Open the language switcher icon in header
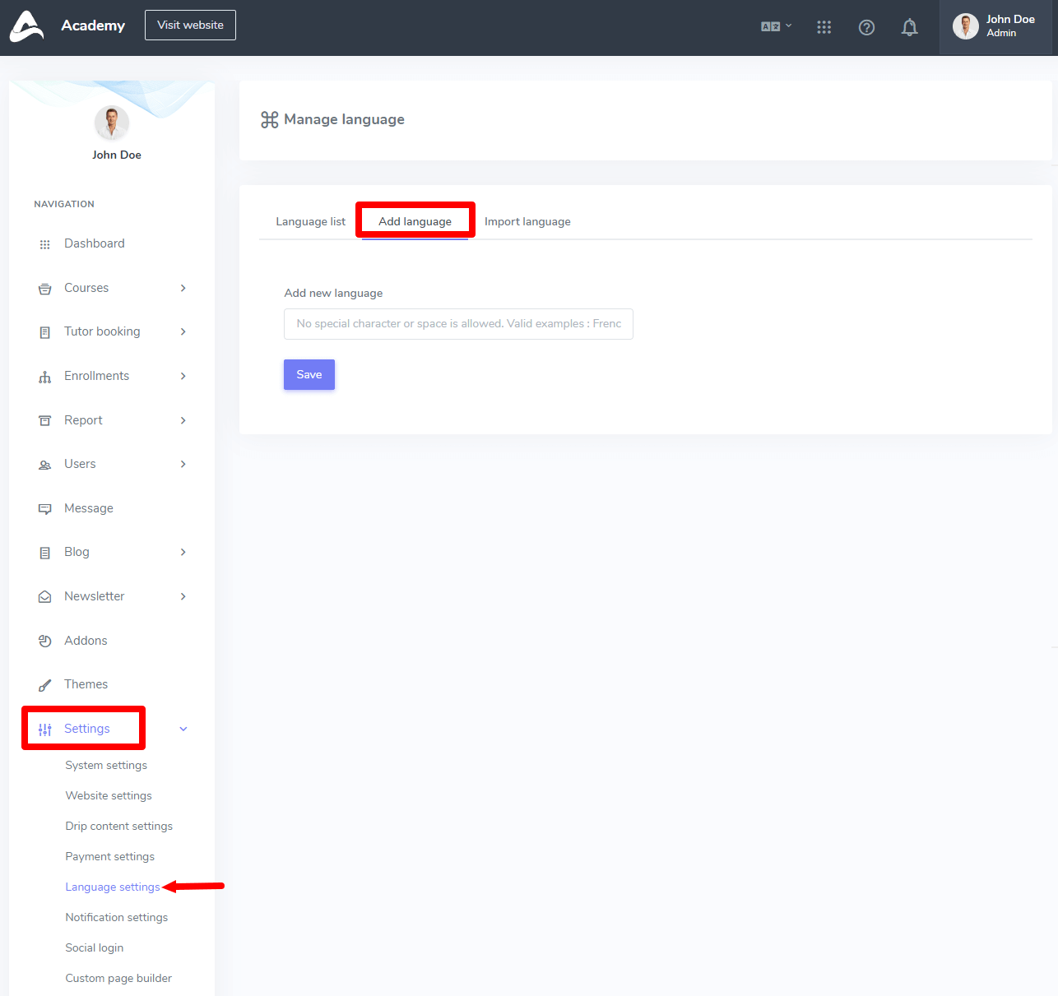The height and width of the screenshot is (996, 1058). point(775,26)
